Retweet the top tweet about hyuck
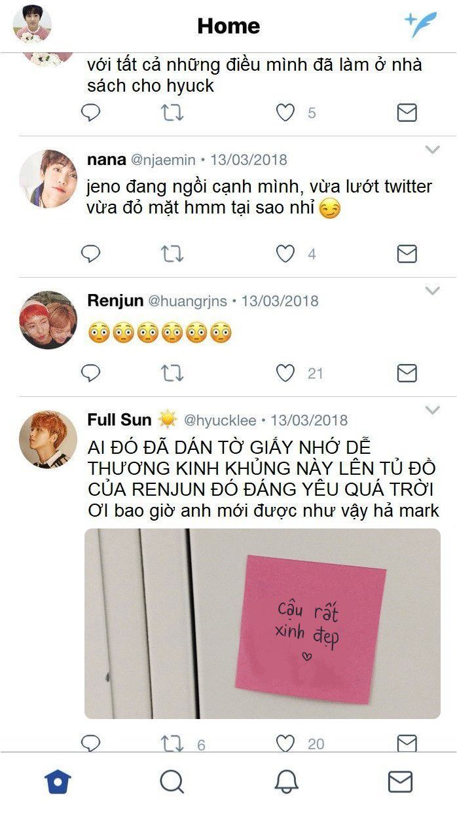The width and height of the screenshot is (457, 814). click(x=172, y=113)
